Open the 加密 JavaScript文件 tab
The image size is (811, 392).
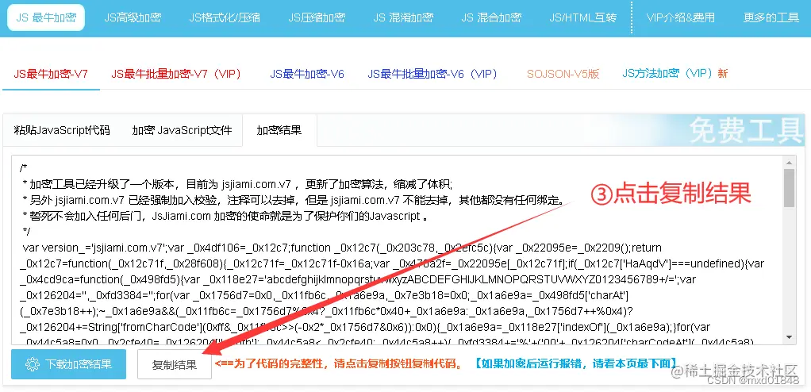point(182,130)
